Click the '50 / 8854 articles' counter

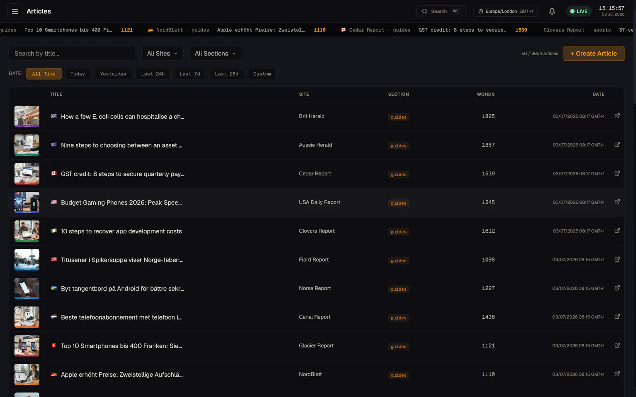(539, 54)
